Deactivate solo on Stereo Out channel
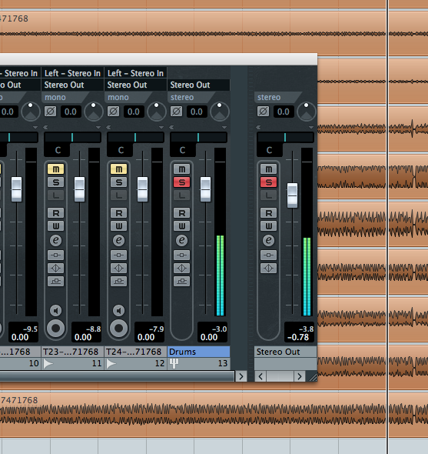The height and width of the screenshot is (454, 428). pyautogui.click(x=269, y=182)
